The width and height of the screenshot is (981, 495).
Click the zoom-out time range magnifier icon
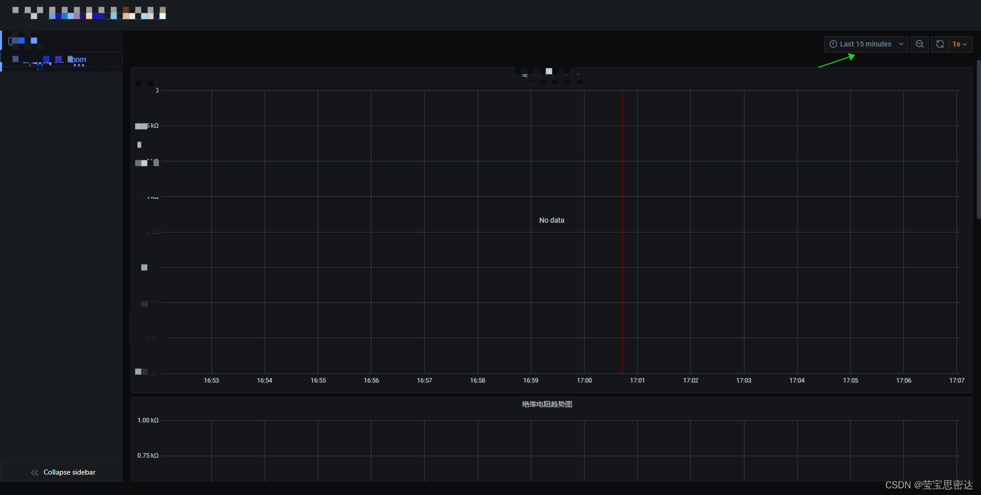(x=920, y=44)
